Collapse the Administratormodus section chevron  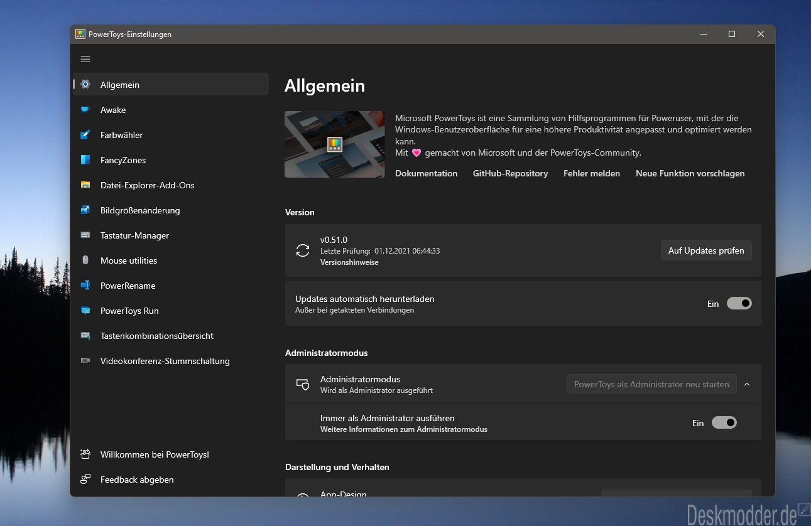[747, 384]
